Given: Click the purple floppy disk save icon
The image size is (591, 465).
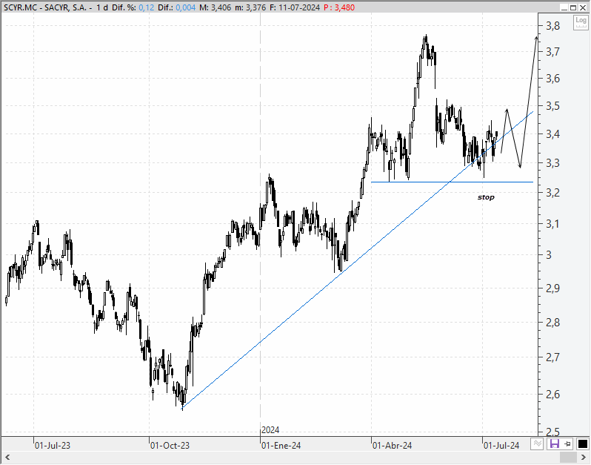Looking at the screenshot, I should tap(554, 443).
